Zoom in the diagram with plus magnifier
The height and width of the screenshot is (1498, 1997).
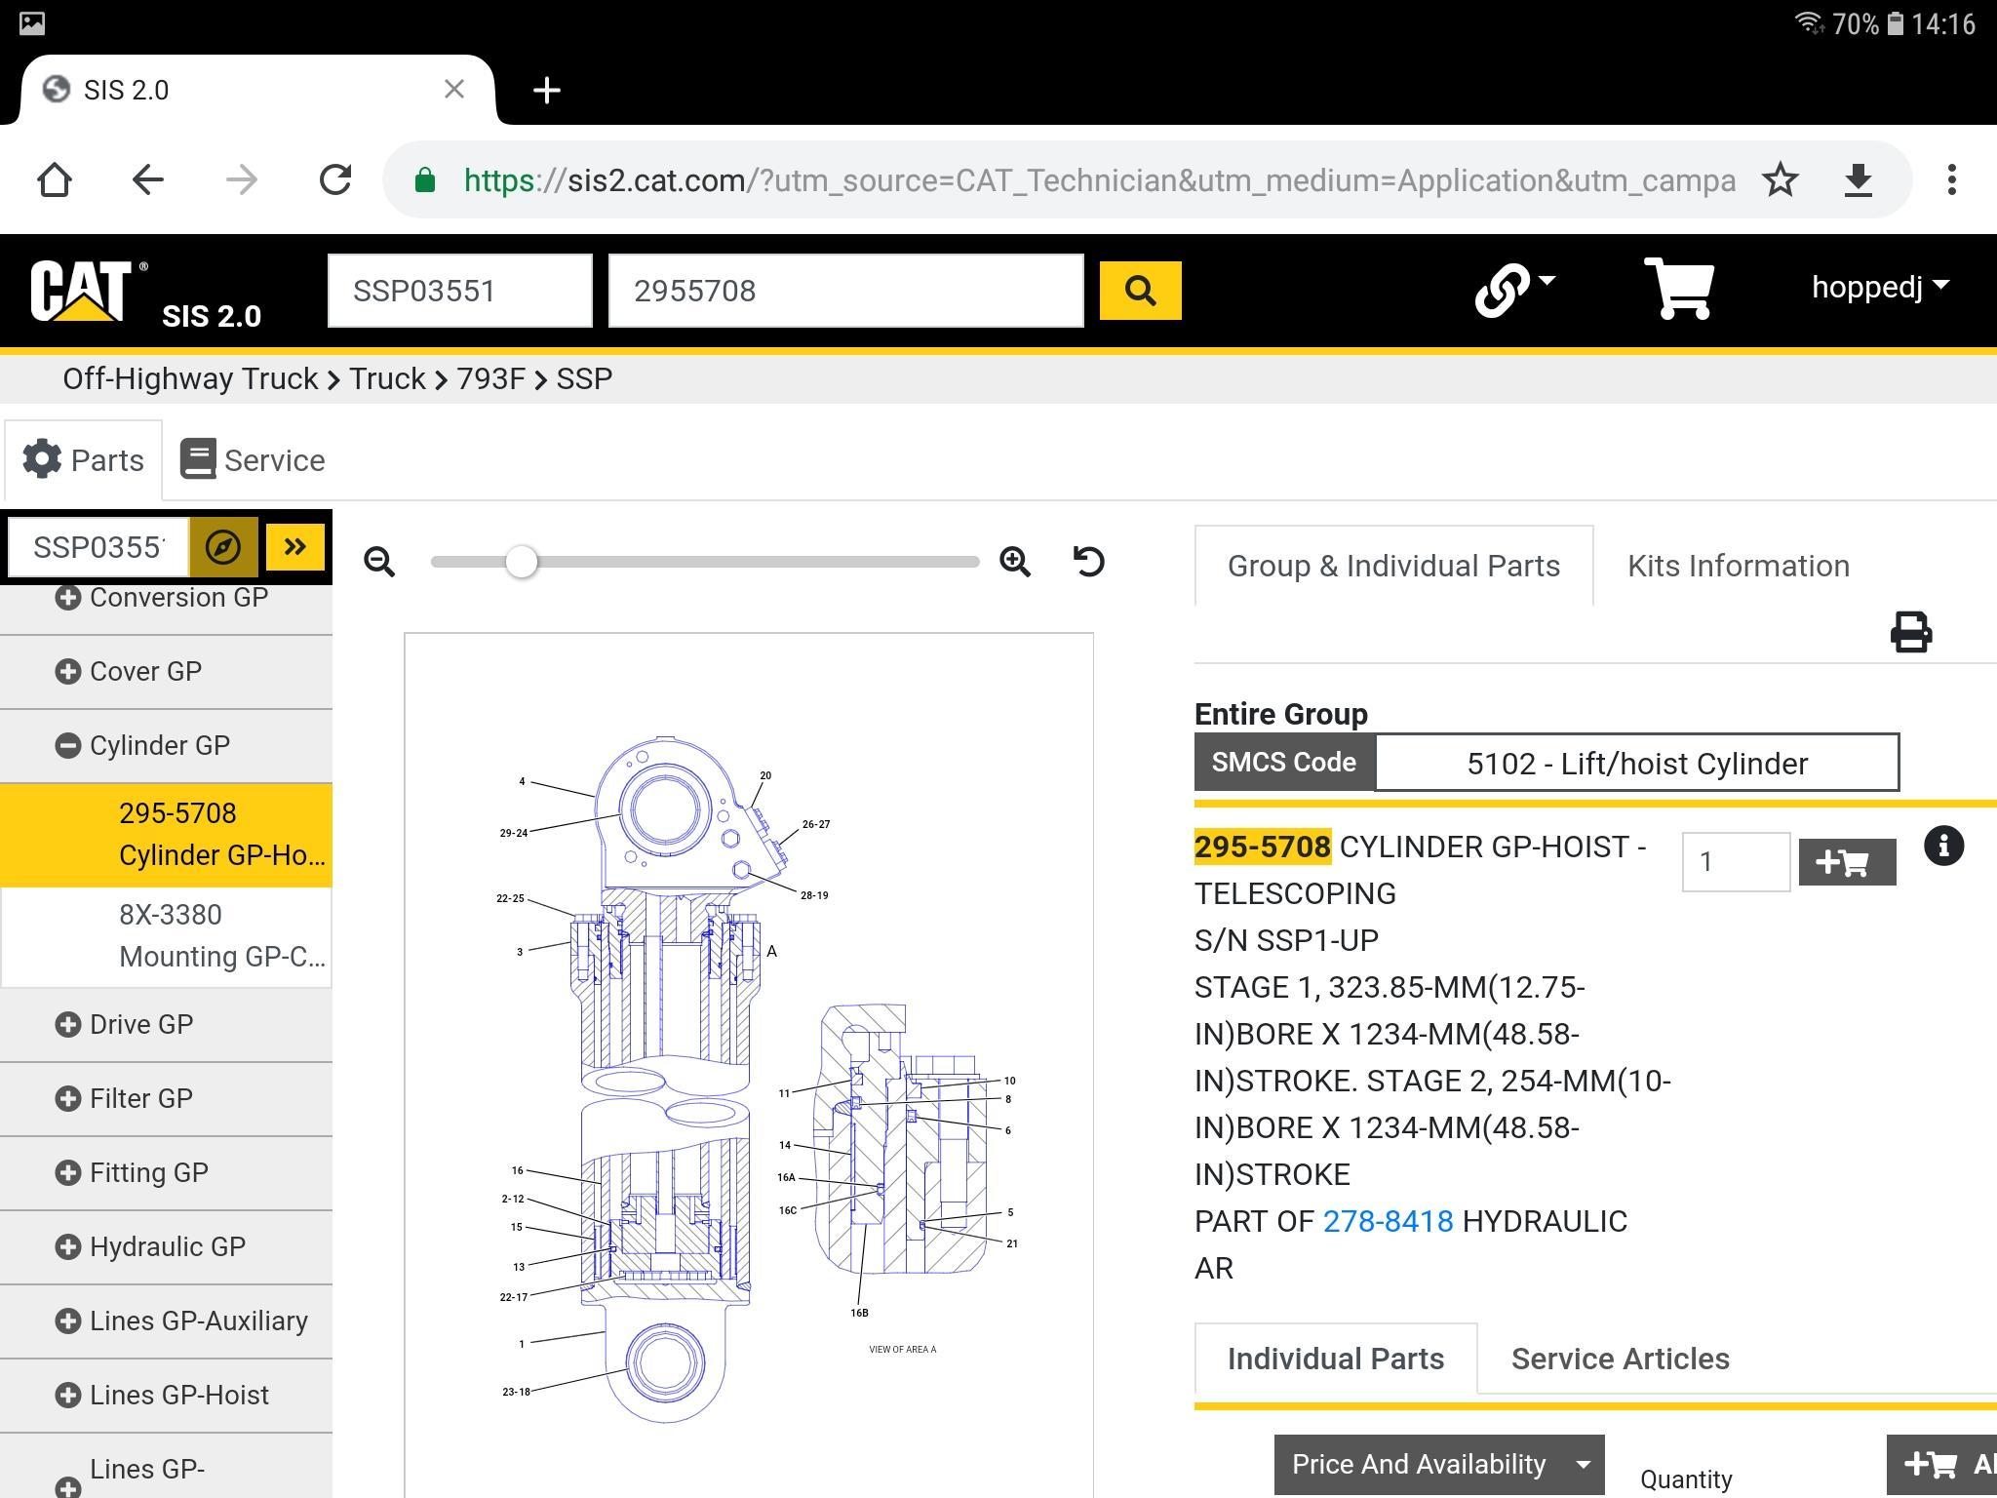1015,562
